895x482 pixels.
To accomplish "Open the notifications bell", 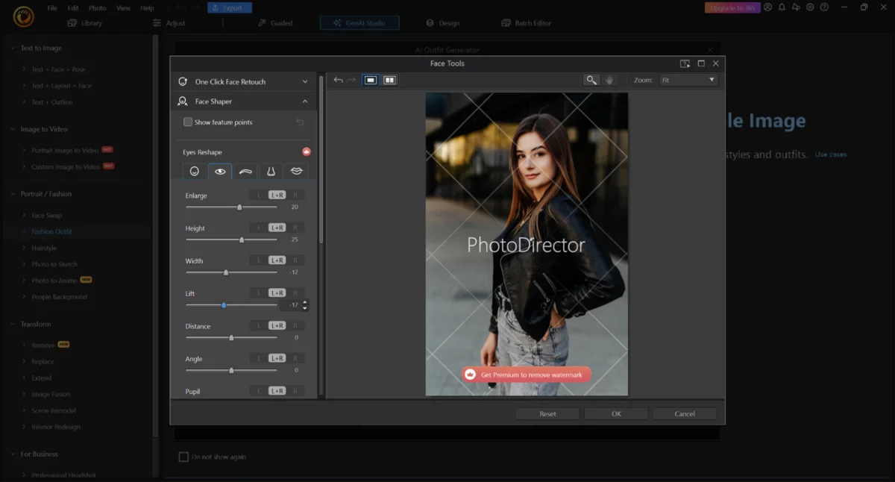I will 782,7.
